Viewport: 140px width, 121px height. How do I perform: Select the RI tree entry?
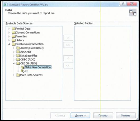click(x=26, y=71)
